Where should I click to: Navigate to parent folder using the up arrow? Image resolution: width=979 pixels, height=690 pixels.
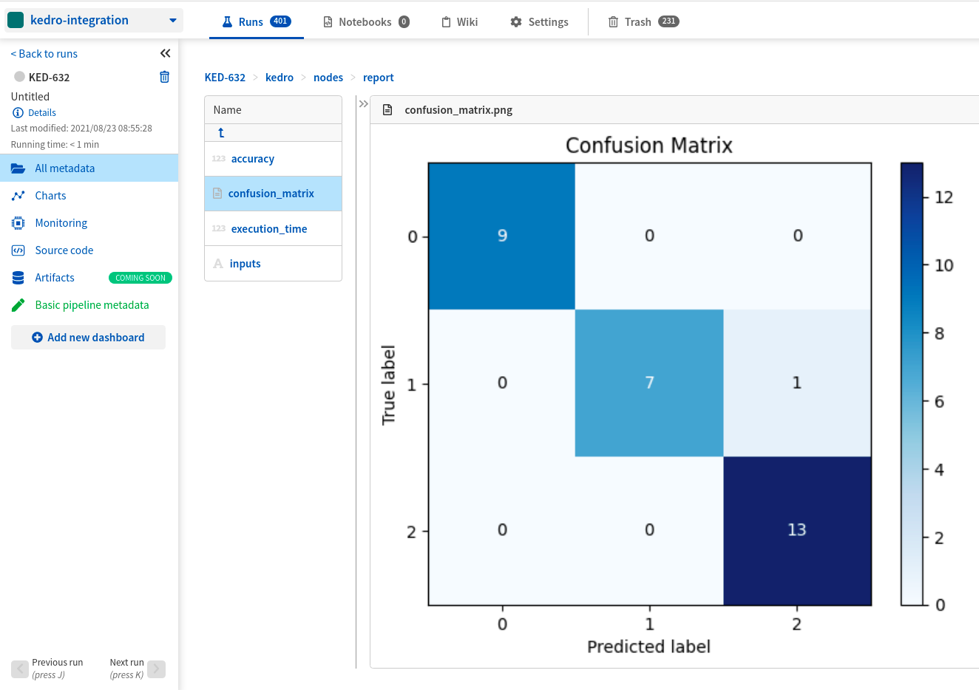coord(220,131)
